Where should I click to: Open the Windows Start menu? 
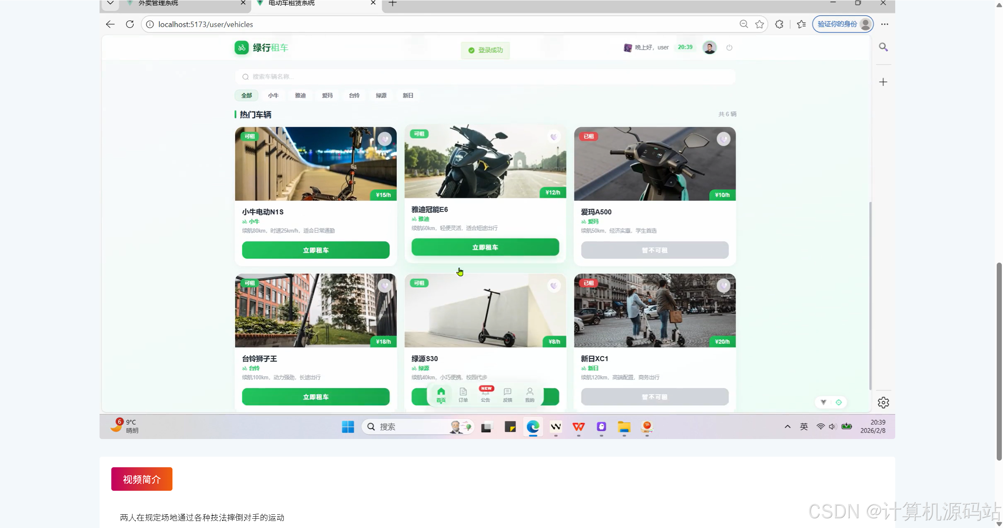(x=348, y=426)
